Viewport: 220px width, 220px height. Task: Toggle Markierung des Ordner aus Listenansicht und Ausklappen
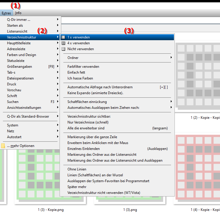pyautogui.click(x=117, y=160)
